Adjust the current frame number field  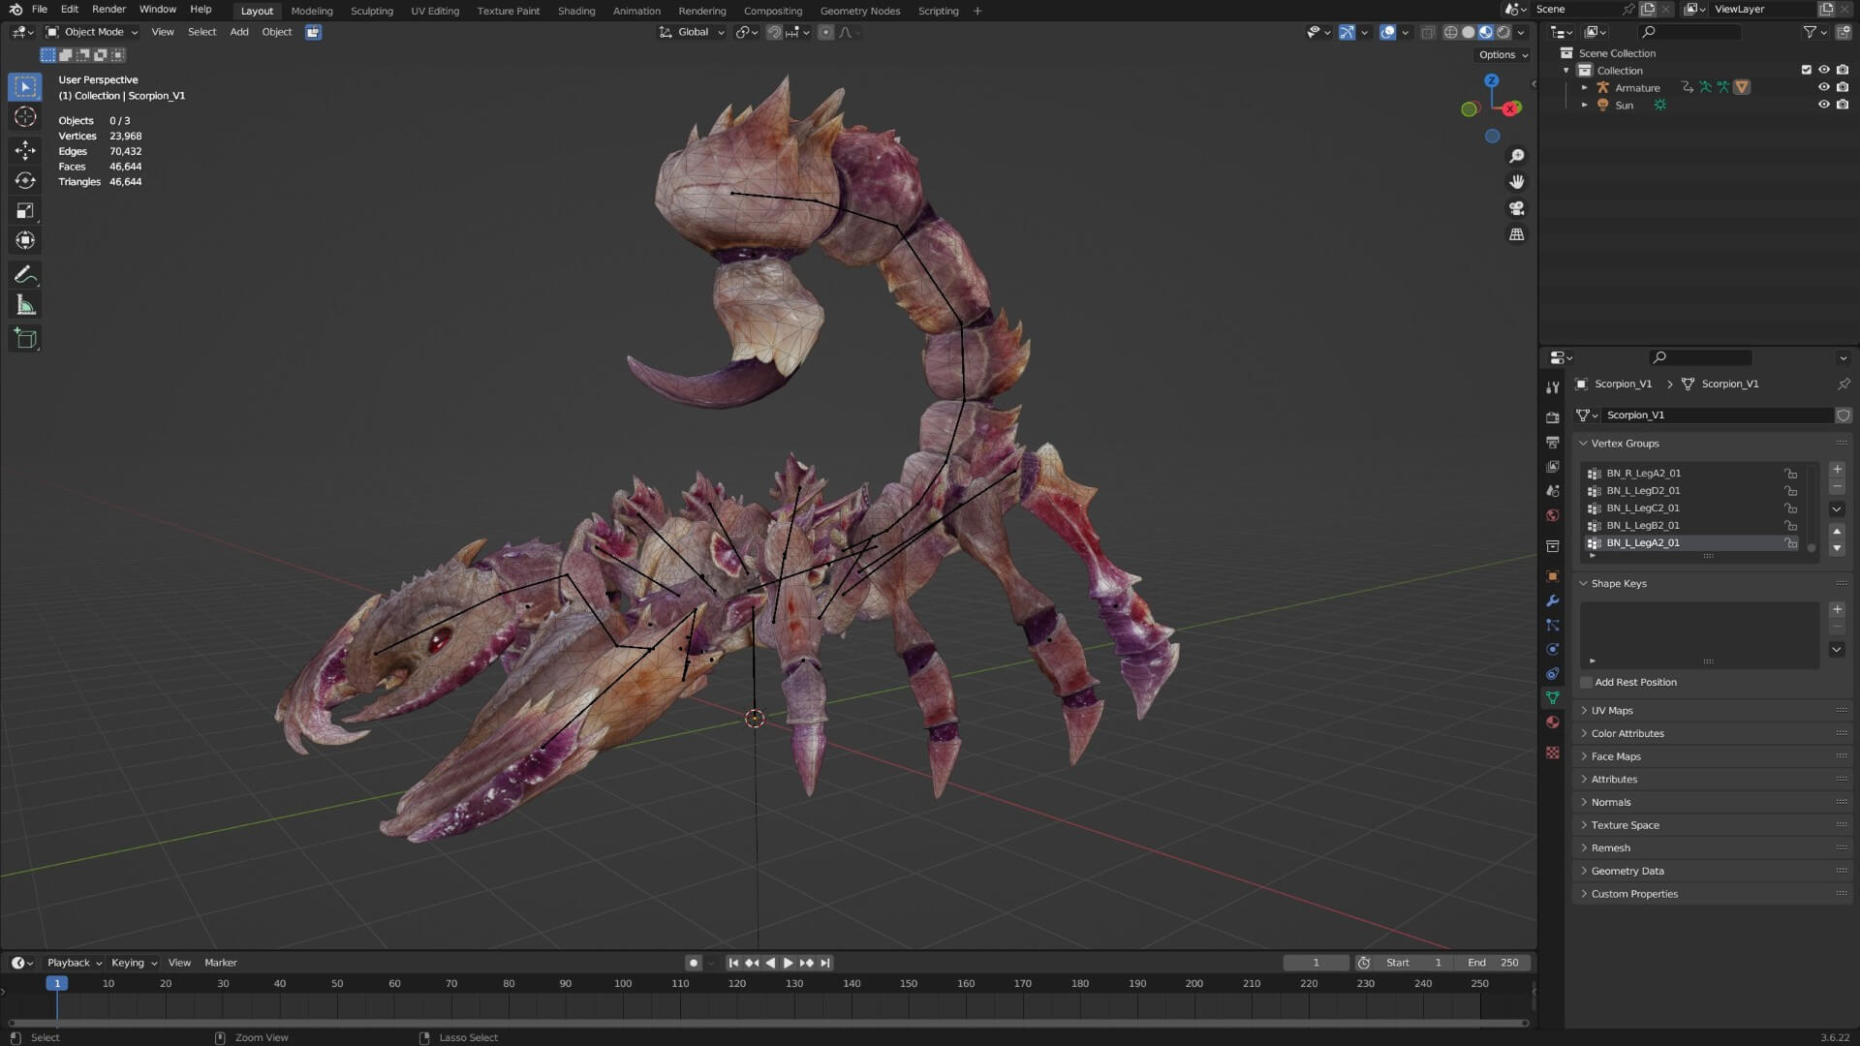pyautogui.click(x=1316, y=963)
